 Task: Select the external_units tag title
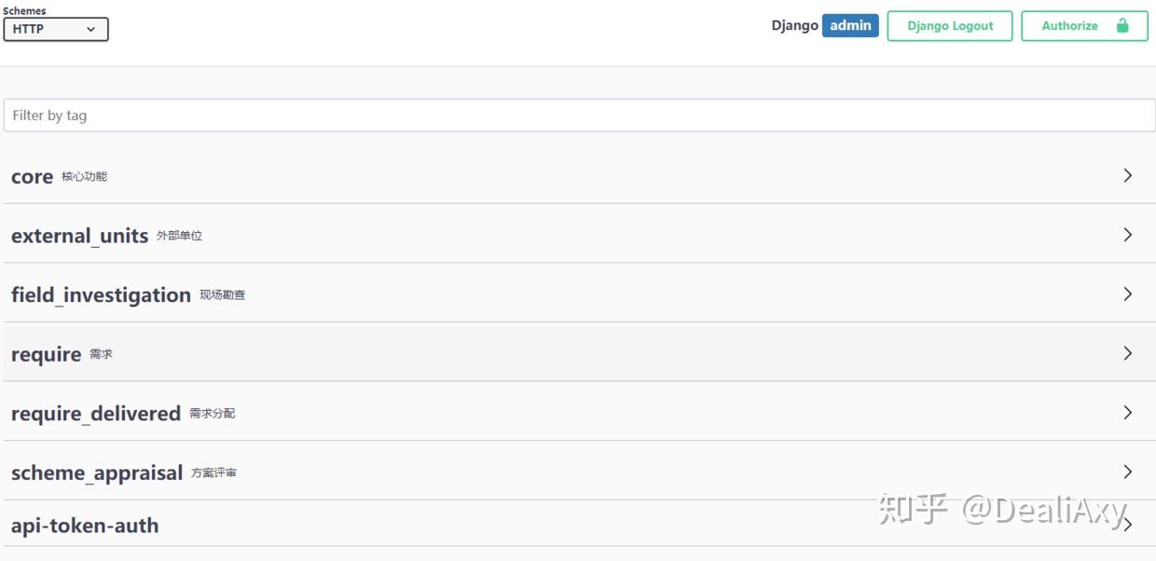[x=79, y=236]
